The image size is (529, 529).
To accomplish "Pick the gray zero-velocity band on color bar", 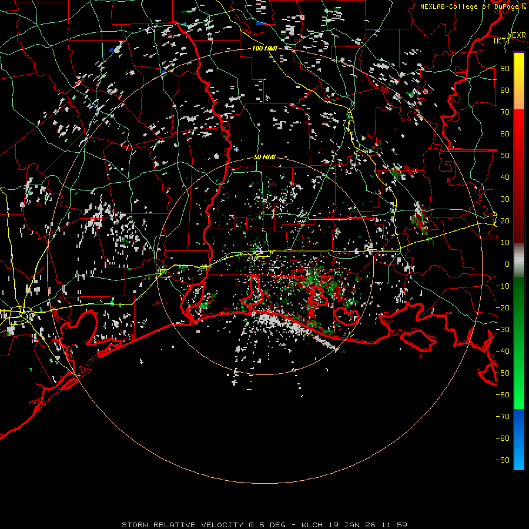I will (519, 260).
